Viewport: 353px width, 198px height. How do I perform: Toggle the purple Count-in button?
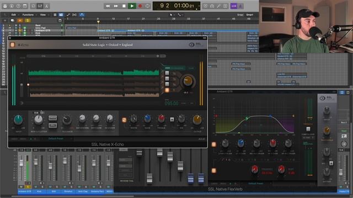tap(234, 6)
